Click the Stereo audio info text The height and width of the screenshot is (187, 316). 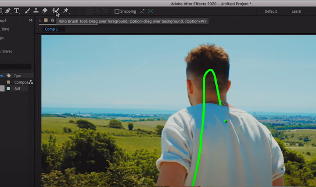(6, 51)
